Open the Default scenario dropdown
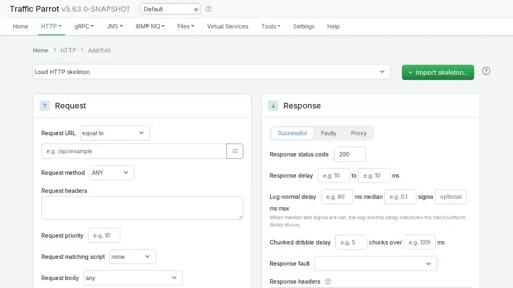Image resolution: width=513 pixels, height=288 pixels. pyautogui.click(x=170, y=9)
